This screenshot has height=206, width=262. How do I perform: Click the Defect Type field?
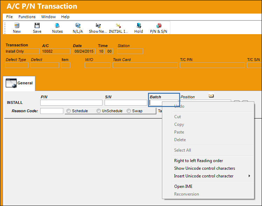click(17, 65)
